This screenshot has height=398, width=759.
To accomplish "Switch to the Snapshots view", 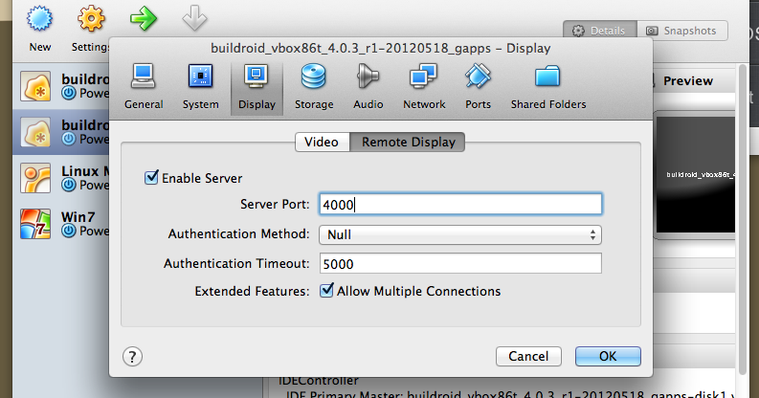I will point(682,31).
